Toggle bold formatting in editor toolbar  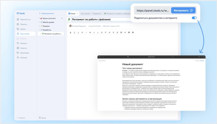pyautogui.click(x=71, y=32)
